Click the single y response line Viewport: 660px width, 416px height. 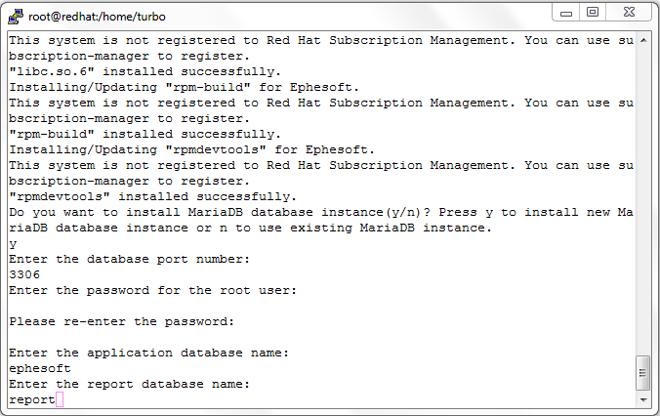13,244
